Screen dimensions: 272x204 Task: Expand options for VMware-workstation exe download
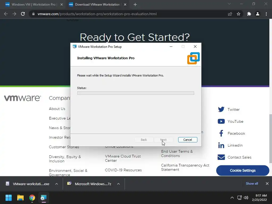(57, 184)
